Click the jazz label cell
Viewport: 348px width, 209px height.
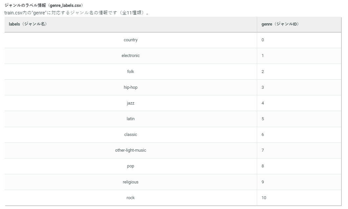(x=131, y=103)
